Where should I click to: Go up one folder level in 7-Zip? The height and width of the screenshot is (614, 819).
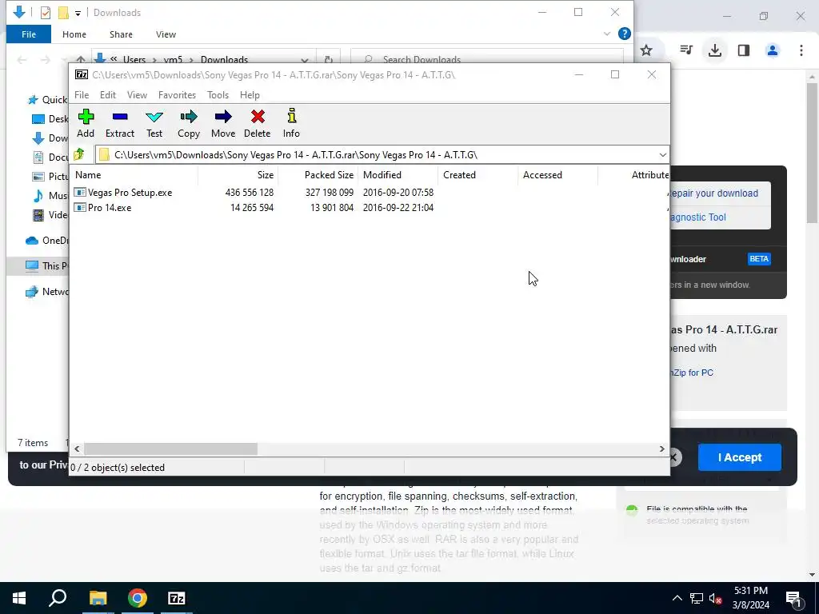[x=79, y=154]
